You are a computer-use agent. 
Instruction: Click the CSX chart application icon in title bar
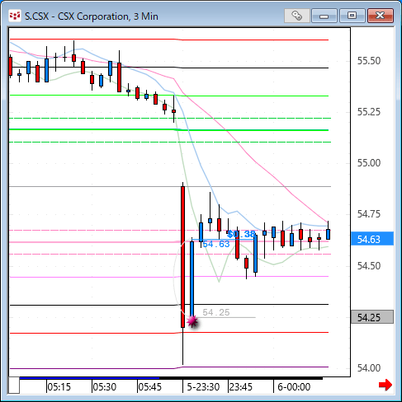coord(15,16)
